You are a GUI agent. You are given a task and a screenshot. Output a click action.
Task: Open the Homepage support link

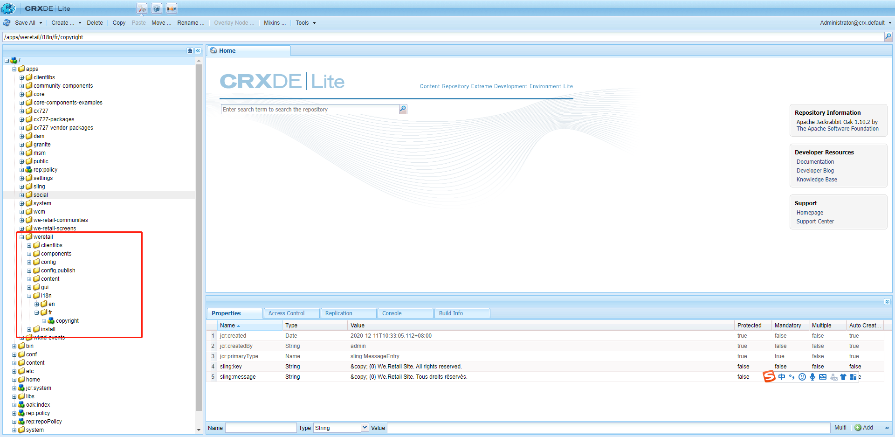click(810, 213)
